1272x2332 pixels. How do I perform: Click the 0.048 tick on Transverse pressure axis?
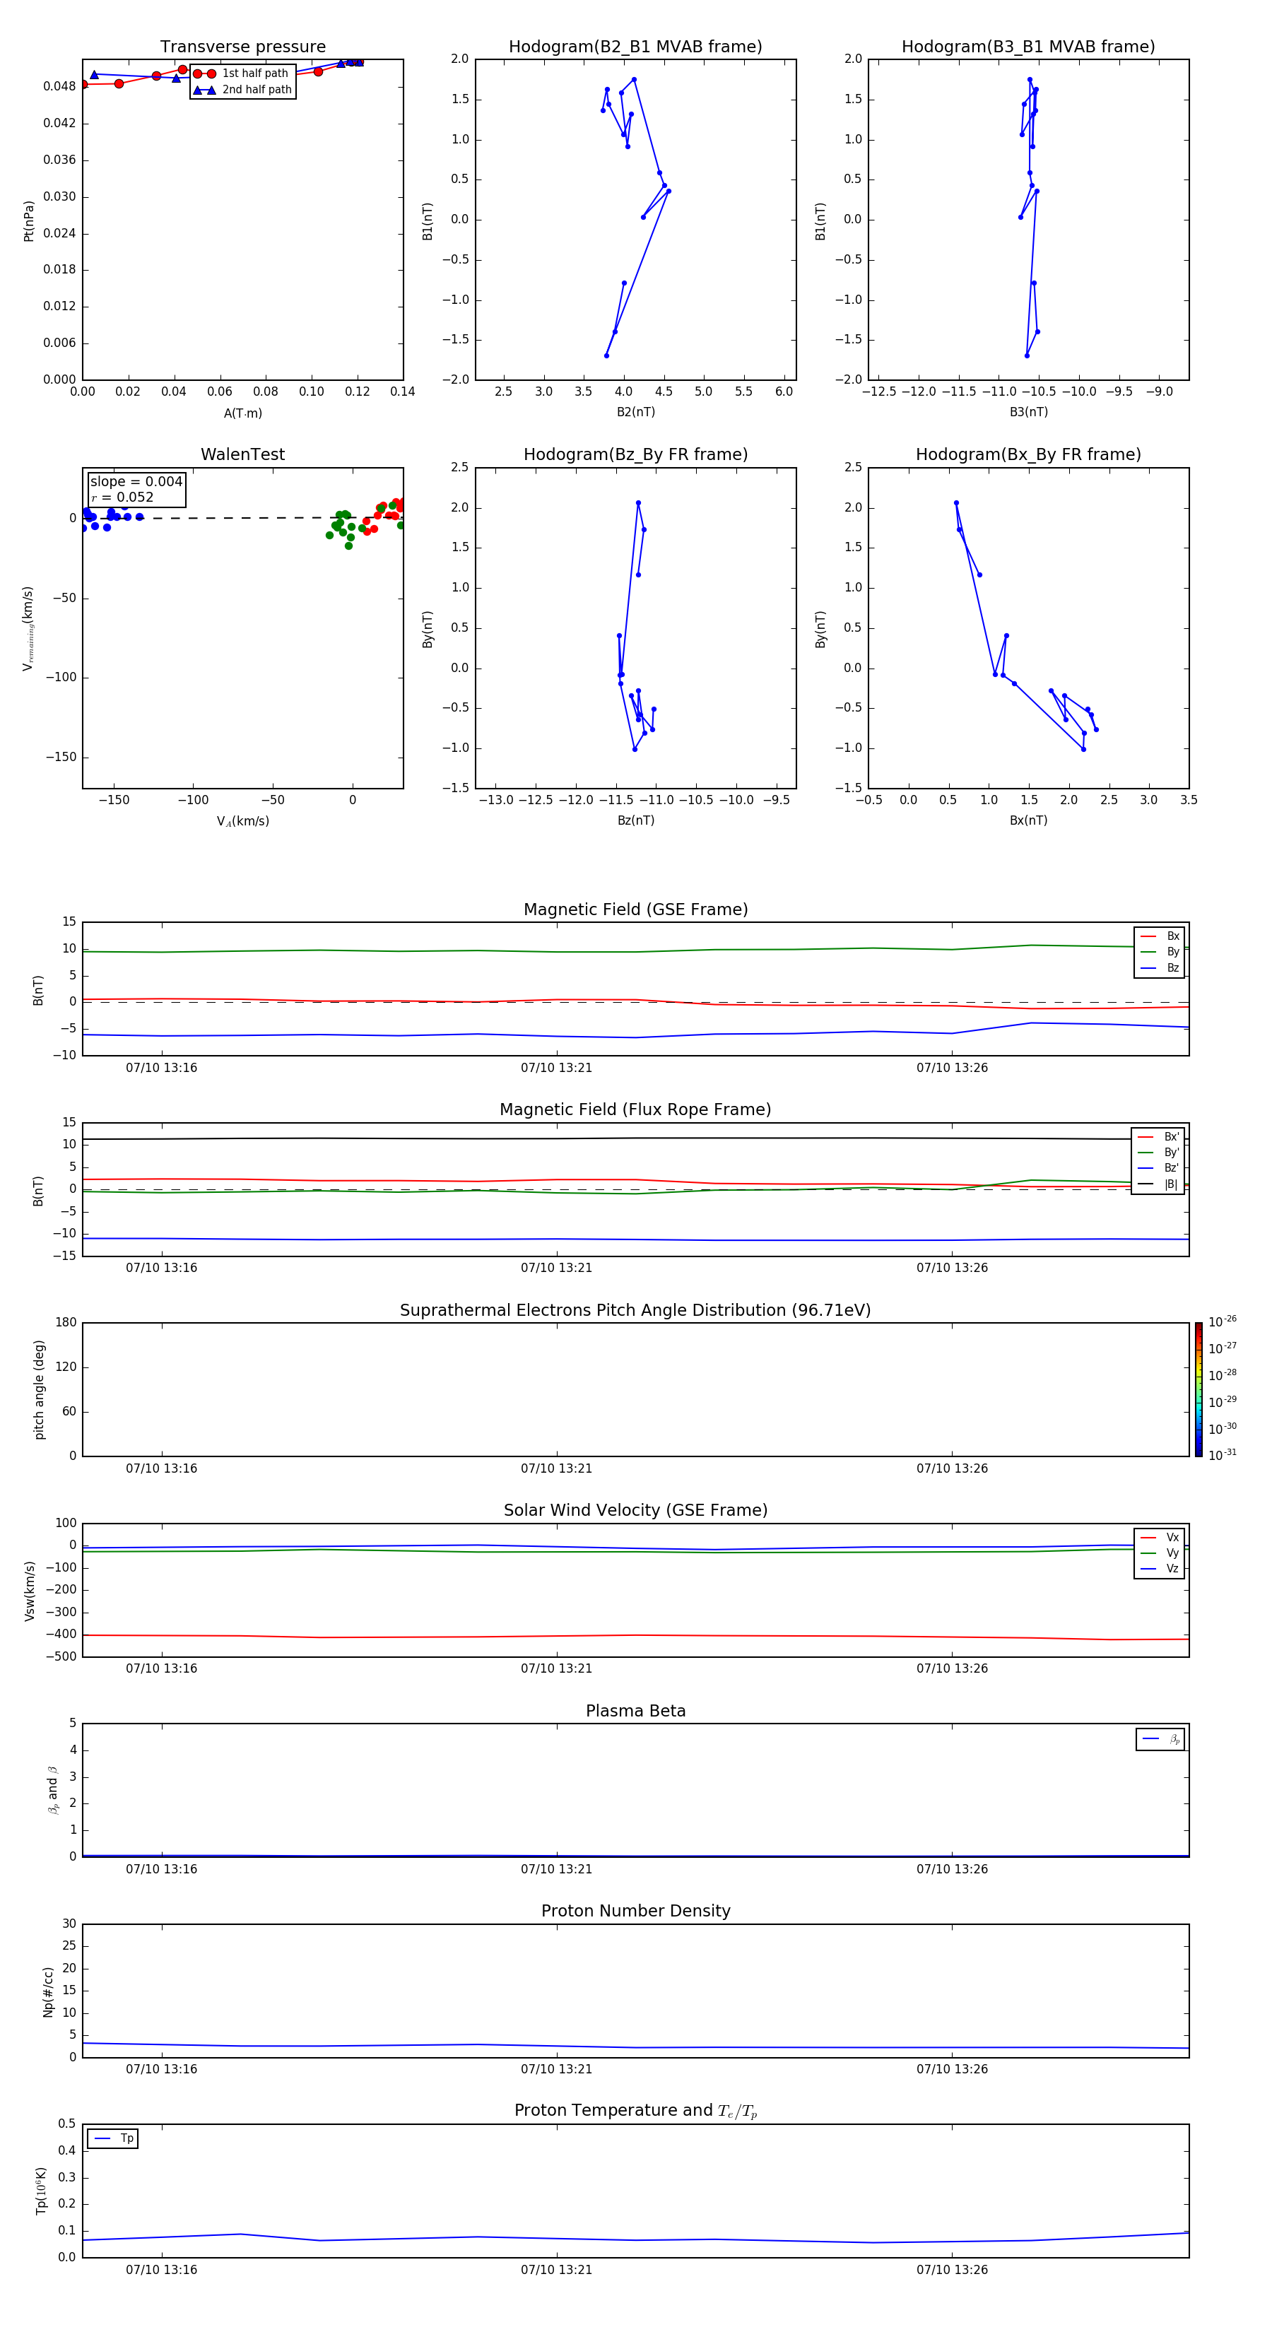click(x=60, y=87)
